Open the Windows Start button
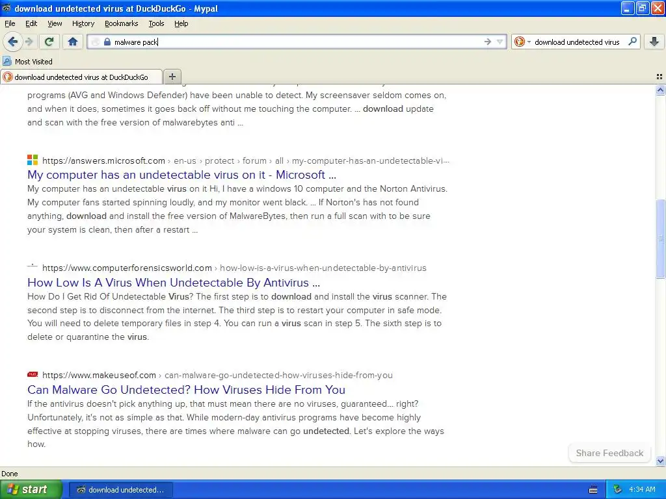Viewport: 666px width, 499px height. click(31, 489)
